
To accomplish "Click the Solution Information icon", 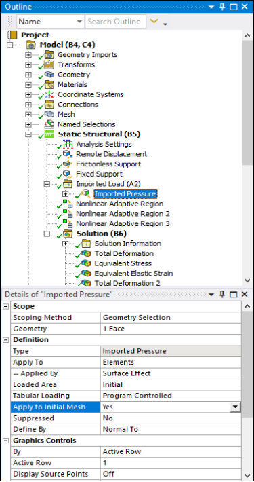I will 86,244.
